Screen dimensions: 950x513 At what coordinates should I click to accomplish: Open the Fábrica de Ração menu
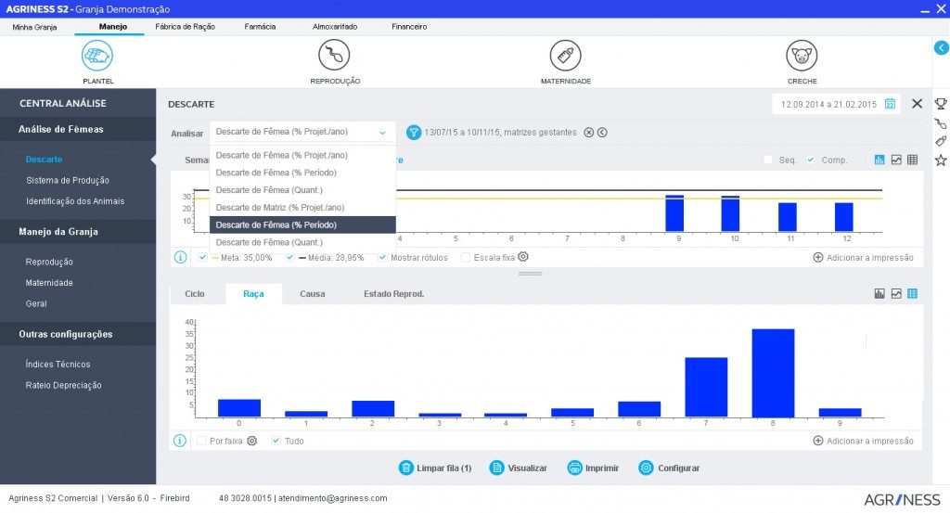tap(186, 27)
